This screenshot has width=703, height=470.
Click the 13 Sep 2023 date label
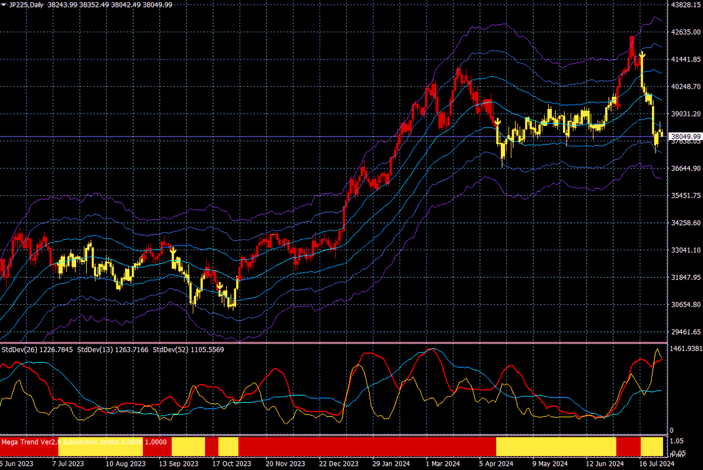[x=180, y=464]
